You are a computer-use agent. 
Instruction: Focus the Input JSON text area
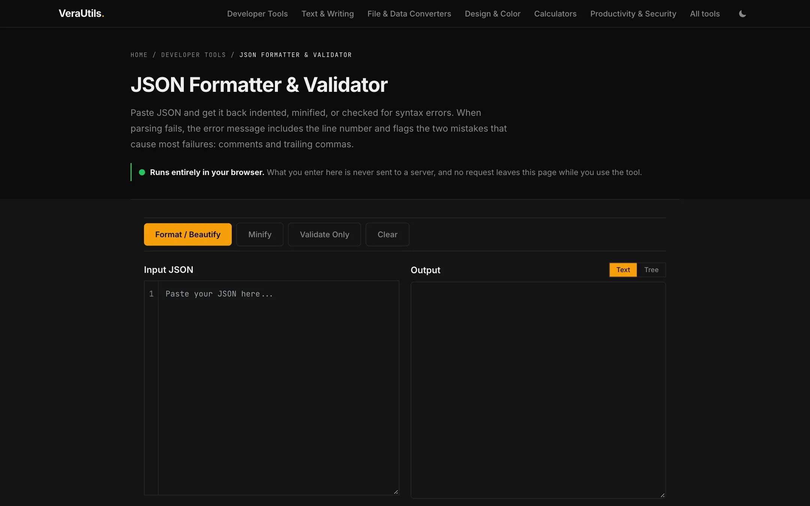click(x=278, y=388)
